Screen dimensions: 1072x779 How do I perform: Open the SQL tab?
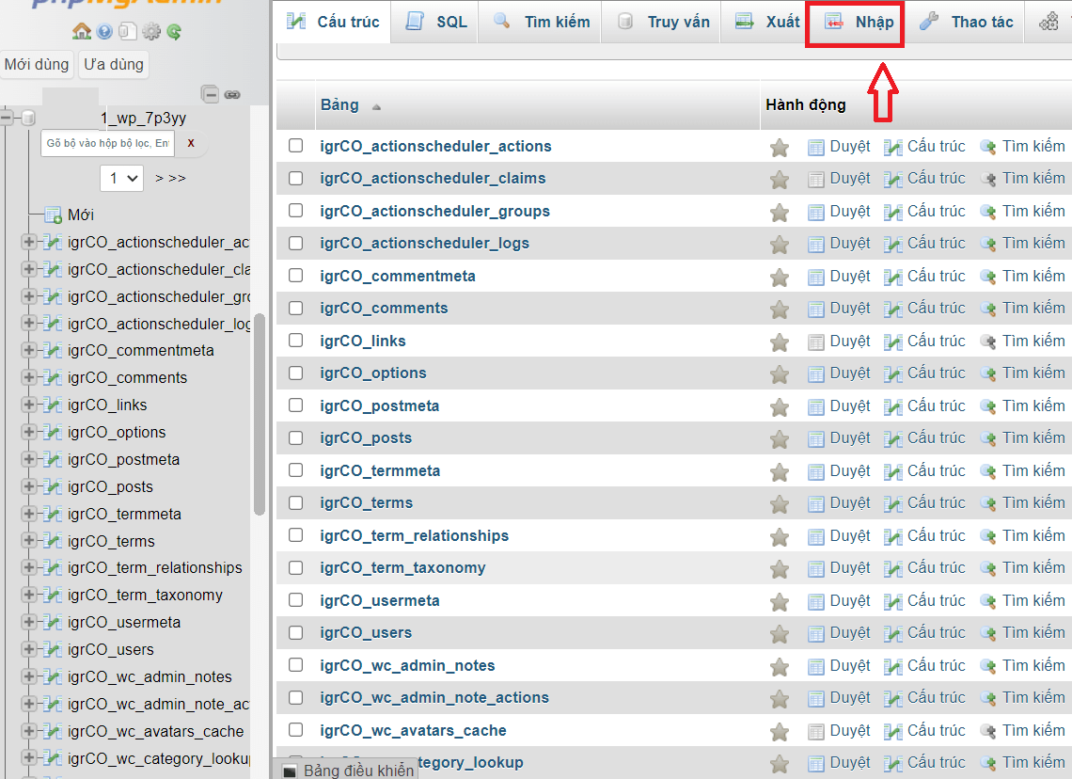436,22
